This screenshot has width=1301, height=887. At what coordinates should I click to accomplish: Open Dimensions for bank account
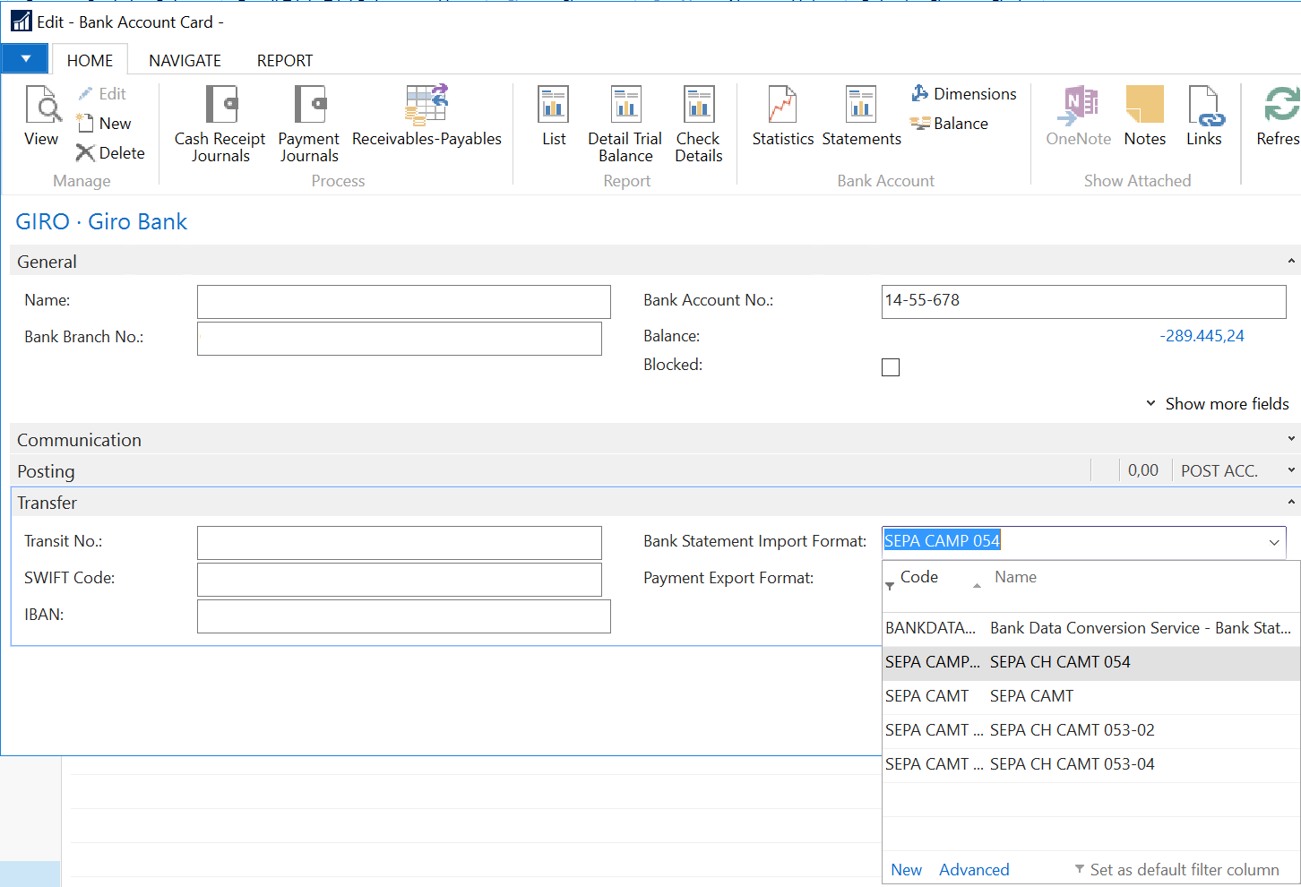[x=964, y=93]
